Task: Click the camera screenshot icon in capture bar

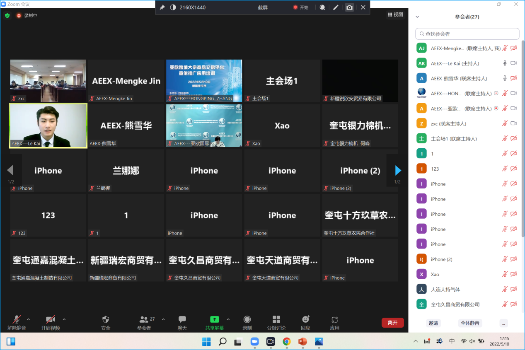Action: point(349,7)
